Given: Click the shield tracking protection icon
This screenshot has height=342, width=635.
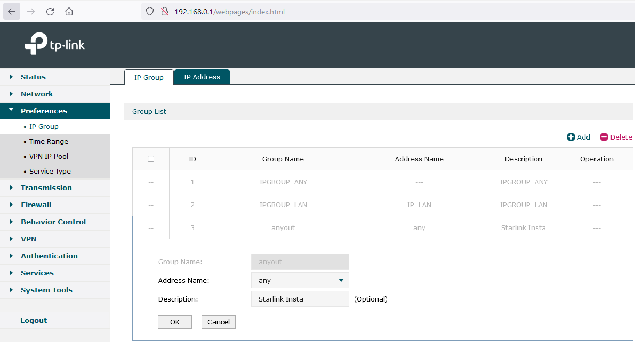Looking at the screenshot, I should [x=150, y=12].
